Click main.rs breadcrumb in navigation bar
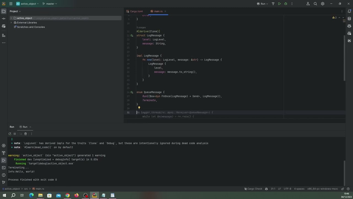The height and width of the screenshot is (199, 353). pyautogui.click(x=38, y=189)
